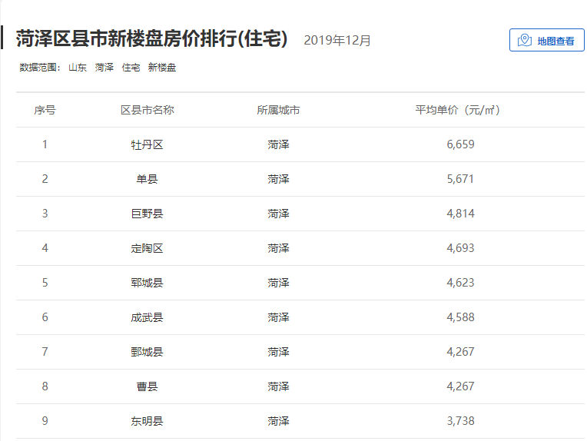This screenshot has height=441, width=587.
Task: Click 菏泽 city in the 成武县 row
Action: [278, 317]
